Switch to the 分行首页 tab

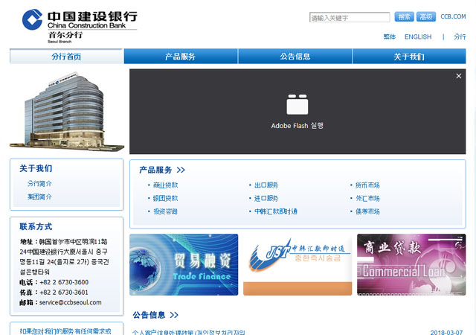pos(66,57)
